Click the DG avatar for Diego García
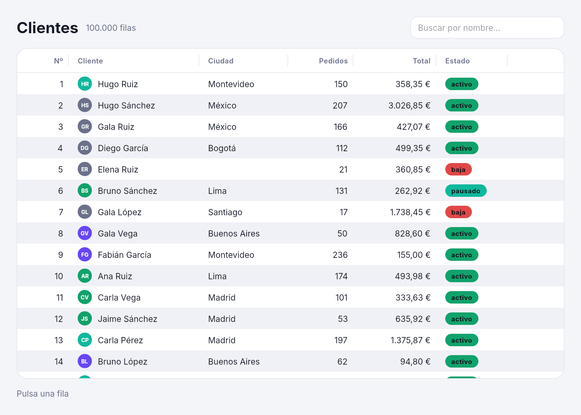The image size is (581, 415). coord(85,148)
